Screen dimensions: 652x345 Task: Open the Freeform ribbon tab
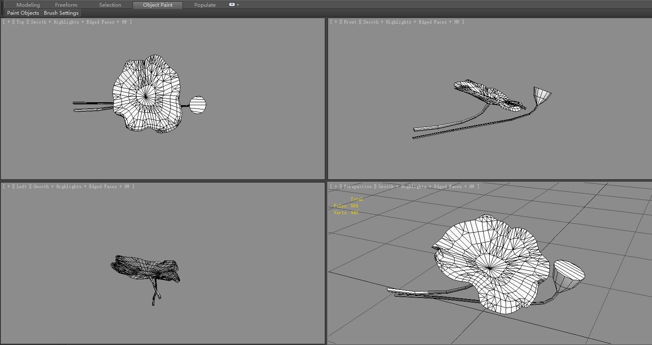pyautogui.click(x=66, y=5)
